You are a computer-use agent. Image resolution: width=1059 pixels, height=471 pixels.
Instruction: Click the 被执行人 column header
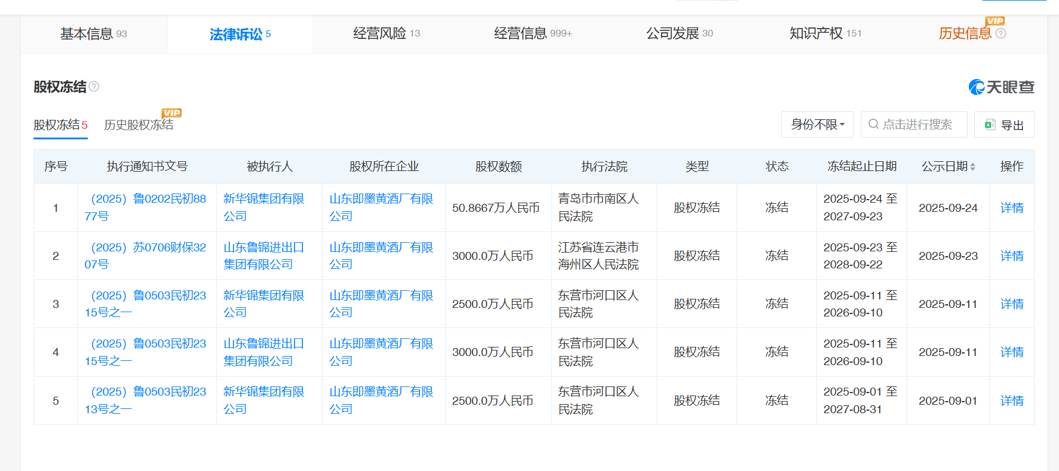pyautogui.click(x=269, y=167)
